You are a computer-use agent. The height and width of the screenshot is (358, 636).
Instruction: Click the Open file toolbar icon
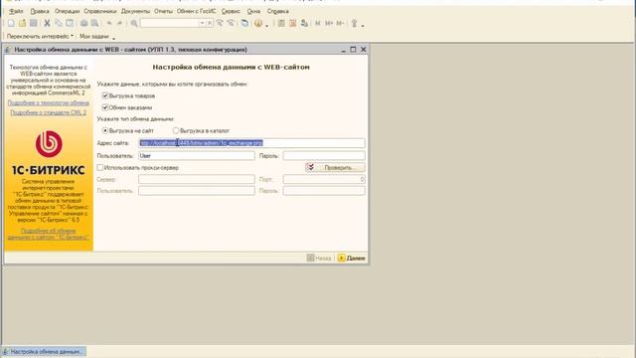[22, 23]
